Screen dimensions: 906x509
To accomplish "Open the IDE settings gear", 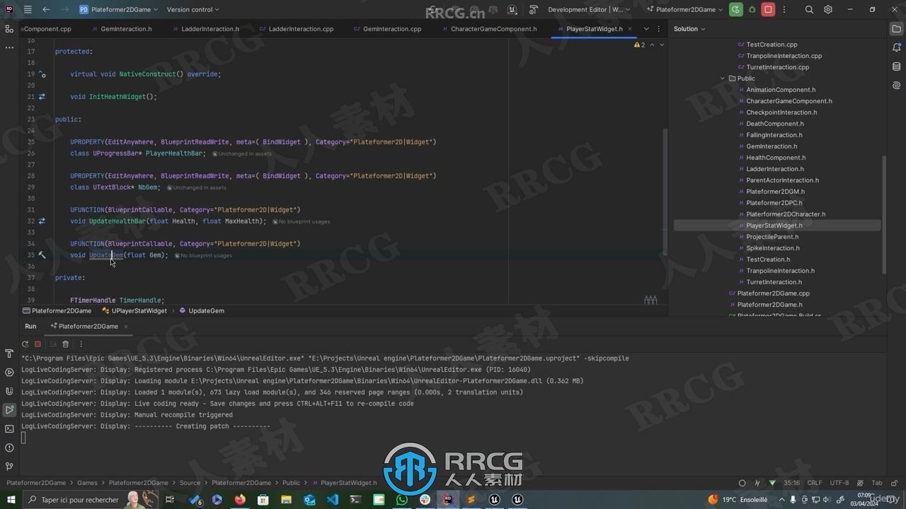I will coord(828,9).
